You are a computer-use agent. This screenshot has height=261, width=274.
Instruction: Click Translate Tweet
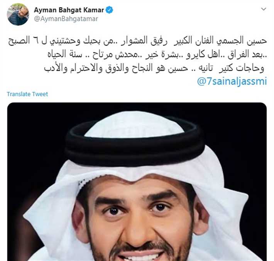27,94
